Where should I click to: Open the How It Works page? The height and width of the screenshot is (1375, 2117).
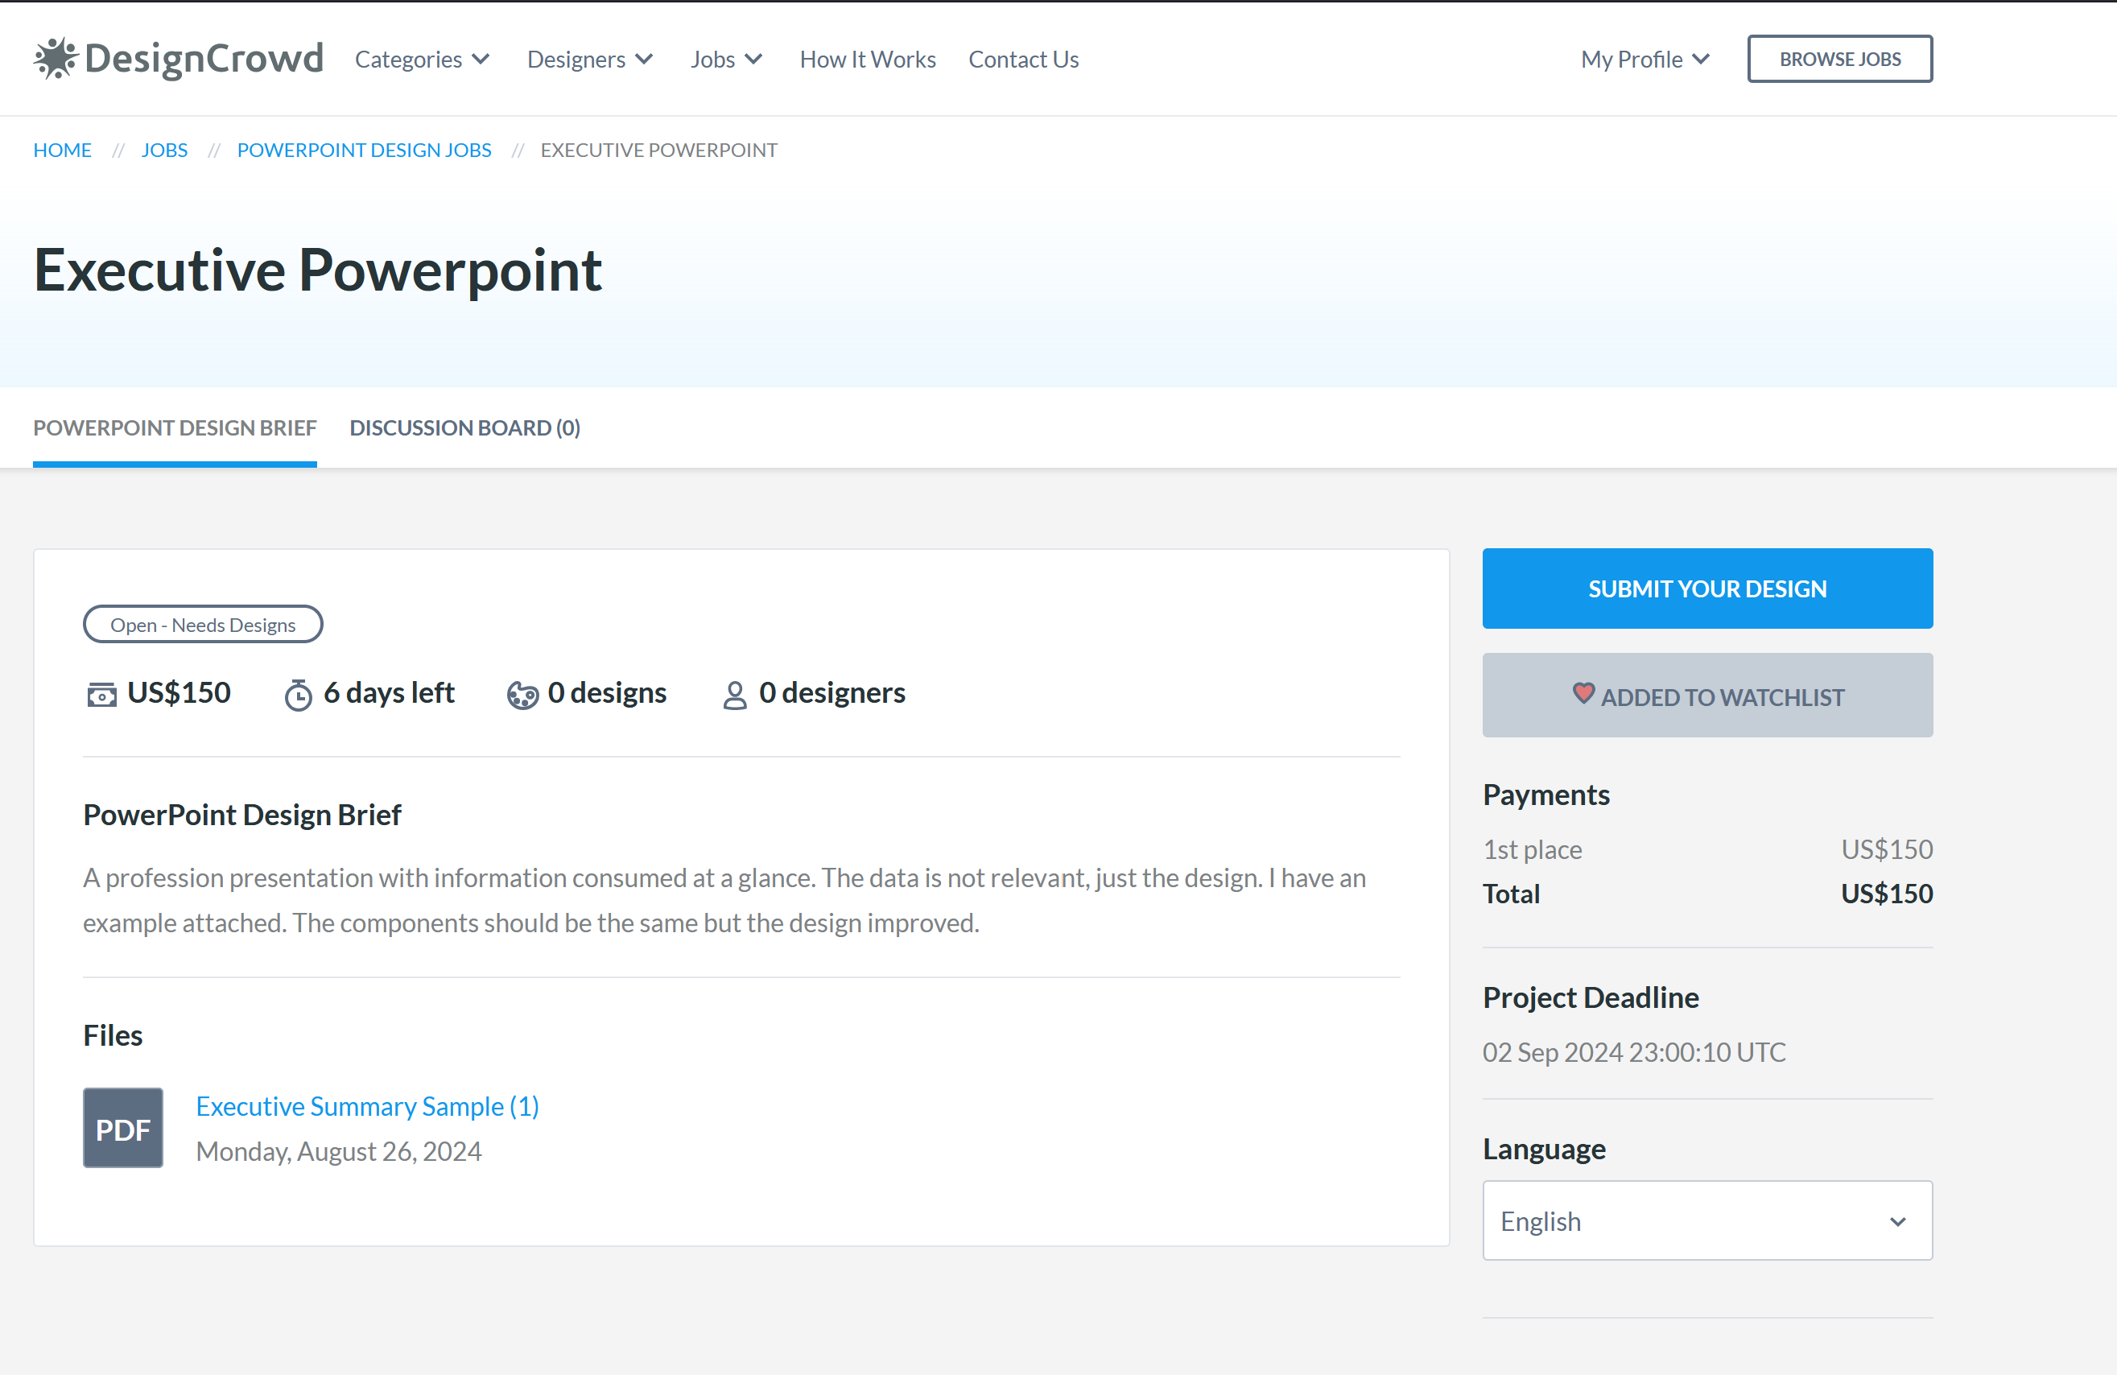[869, 59]
